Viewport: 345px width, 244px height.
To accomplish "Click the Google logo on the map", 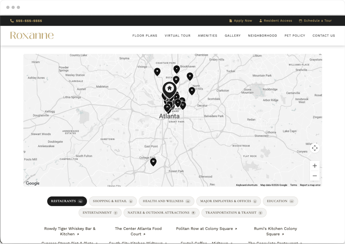I will point(33,183).
